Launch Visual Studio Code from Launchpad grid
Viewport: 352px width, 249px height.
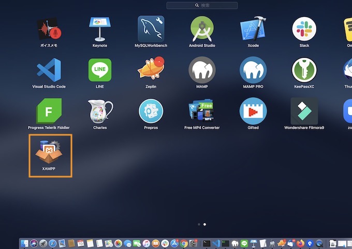(49, 70)
